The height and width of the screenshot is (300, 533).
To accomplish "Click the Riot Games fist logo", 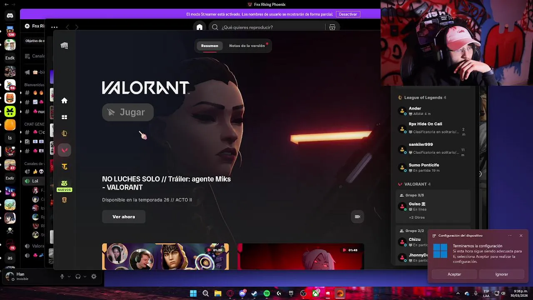I will 64,45.
